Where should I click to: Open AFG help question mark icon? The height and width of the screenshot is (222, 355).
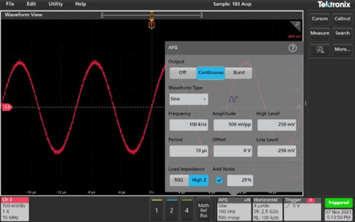(292, 48)
